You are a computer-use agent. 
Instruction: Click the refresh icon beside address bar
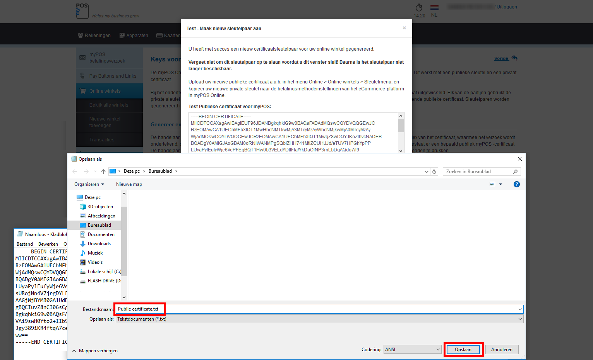434,172
